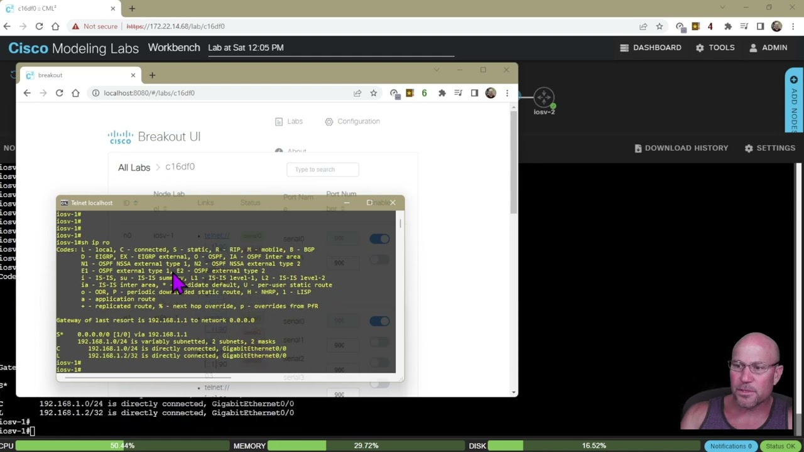Open media controls in breakout window toolbar
Viewport: 804px width, 452px height.
pos(459,93)
